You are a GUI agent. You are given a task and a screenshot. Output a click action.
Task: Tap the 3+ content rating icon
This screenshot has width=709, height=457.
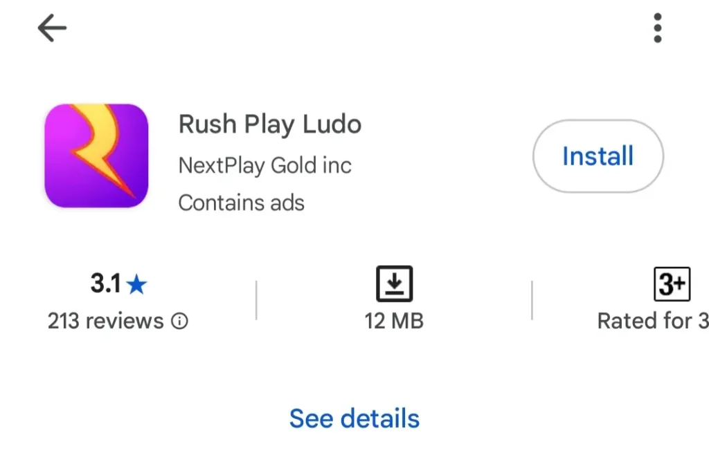point(671,283)
